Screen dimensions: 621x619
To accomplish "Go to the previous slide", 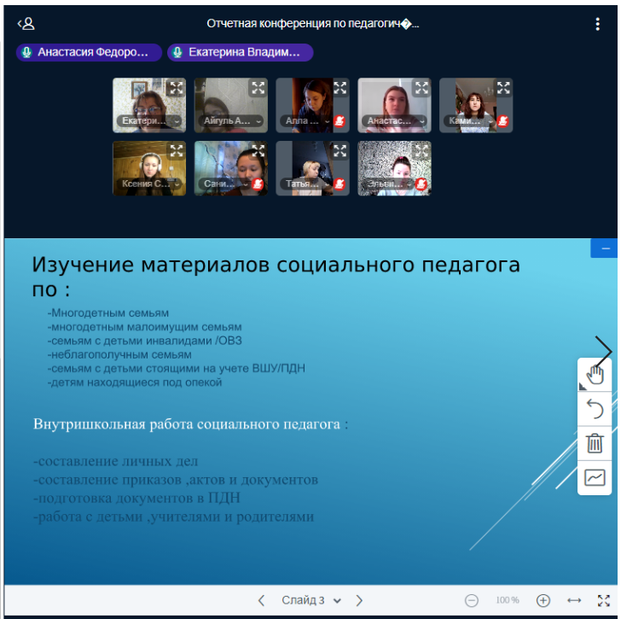I will pos(262,600).
